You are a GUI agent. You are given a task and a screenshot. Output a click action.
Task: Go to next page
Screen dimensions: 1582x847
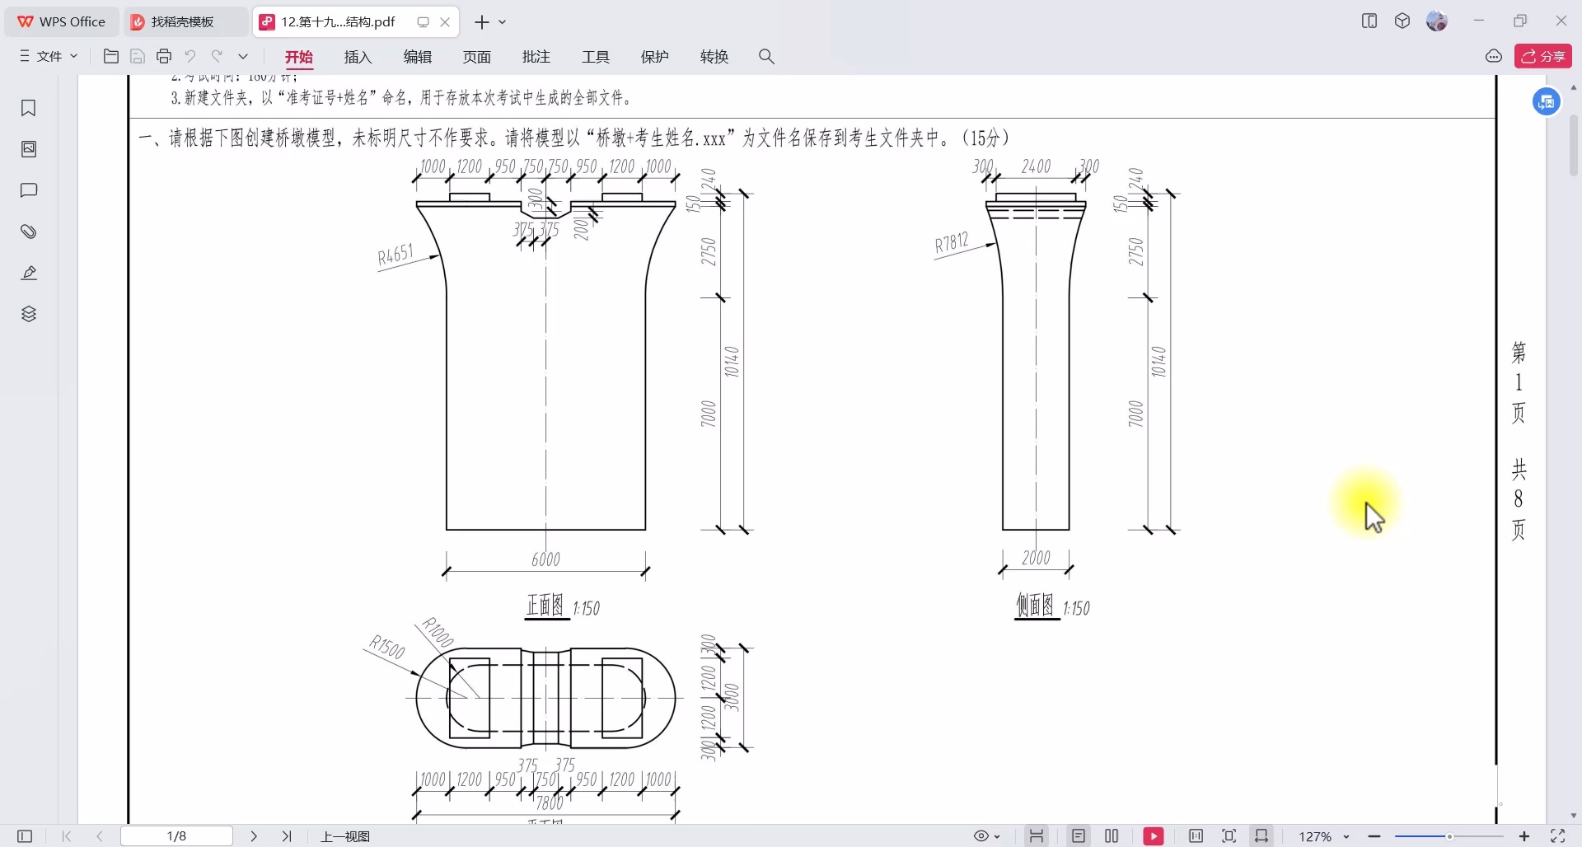(x=254, y=836)
